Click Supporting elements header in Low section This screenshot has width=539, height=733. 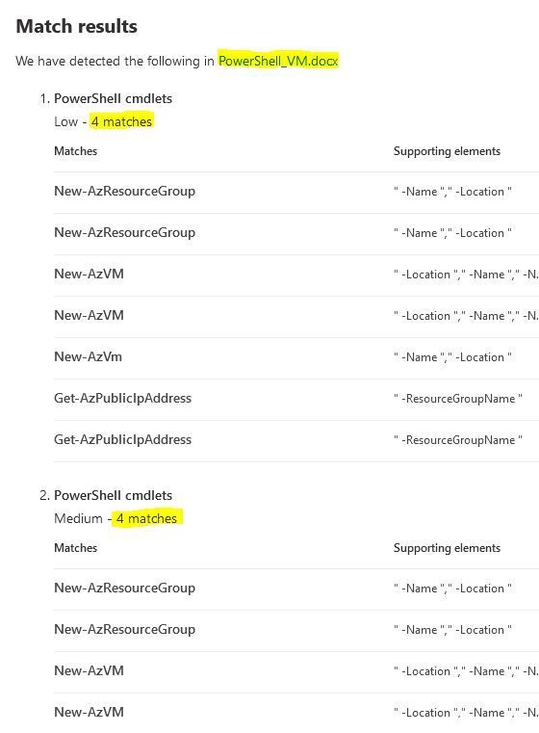click(x=447, y=151)
